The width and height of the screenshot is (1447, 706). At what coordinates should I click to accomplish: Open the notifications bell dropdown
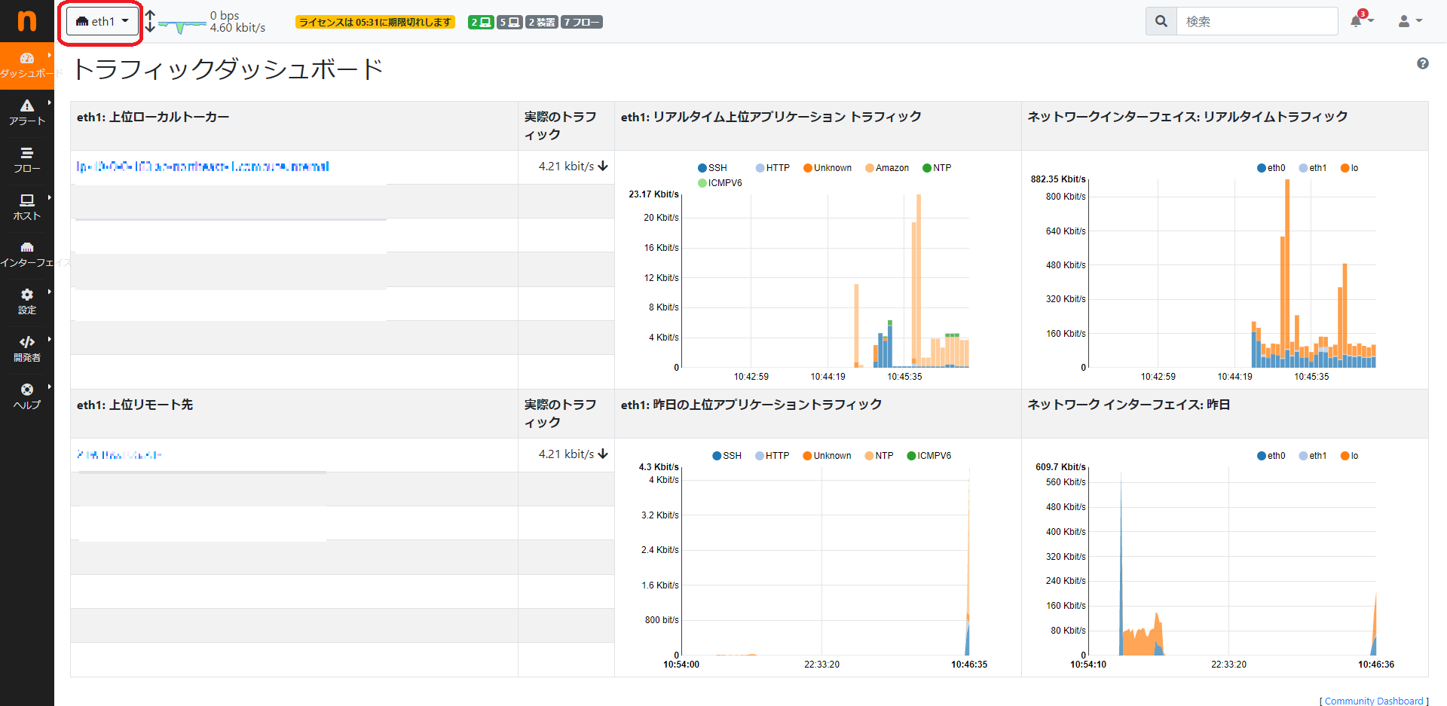pyautogui.click(x=1361, y=20)
